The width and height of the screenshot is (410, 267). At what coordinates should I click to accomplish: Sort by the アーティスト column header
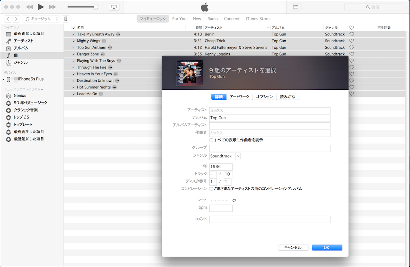tap(237, 28)
